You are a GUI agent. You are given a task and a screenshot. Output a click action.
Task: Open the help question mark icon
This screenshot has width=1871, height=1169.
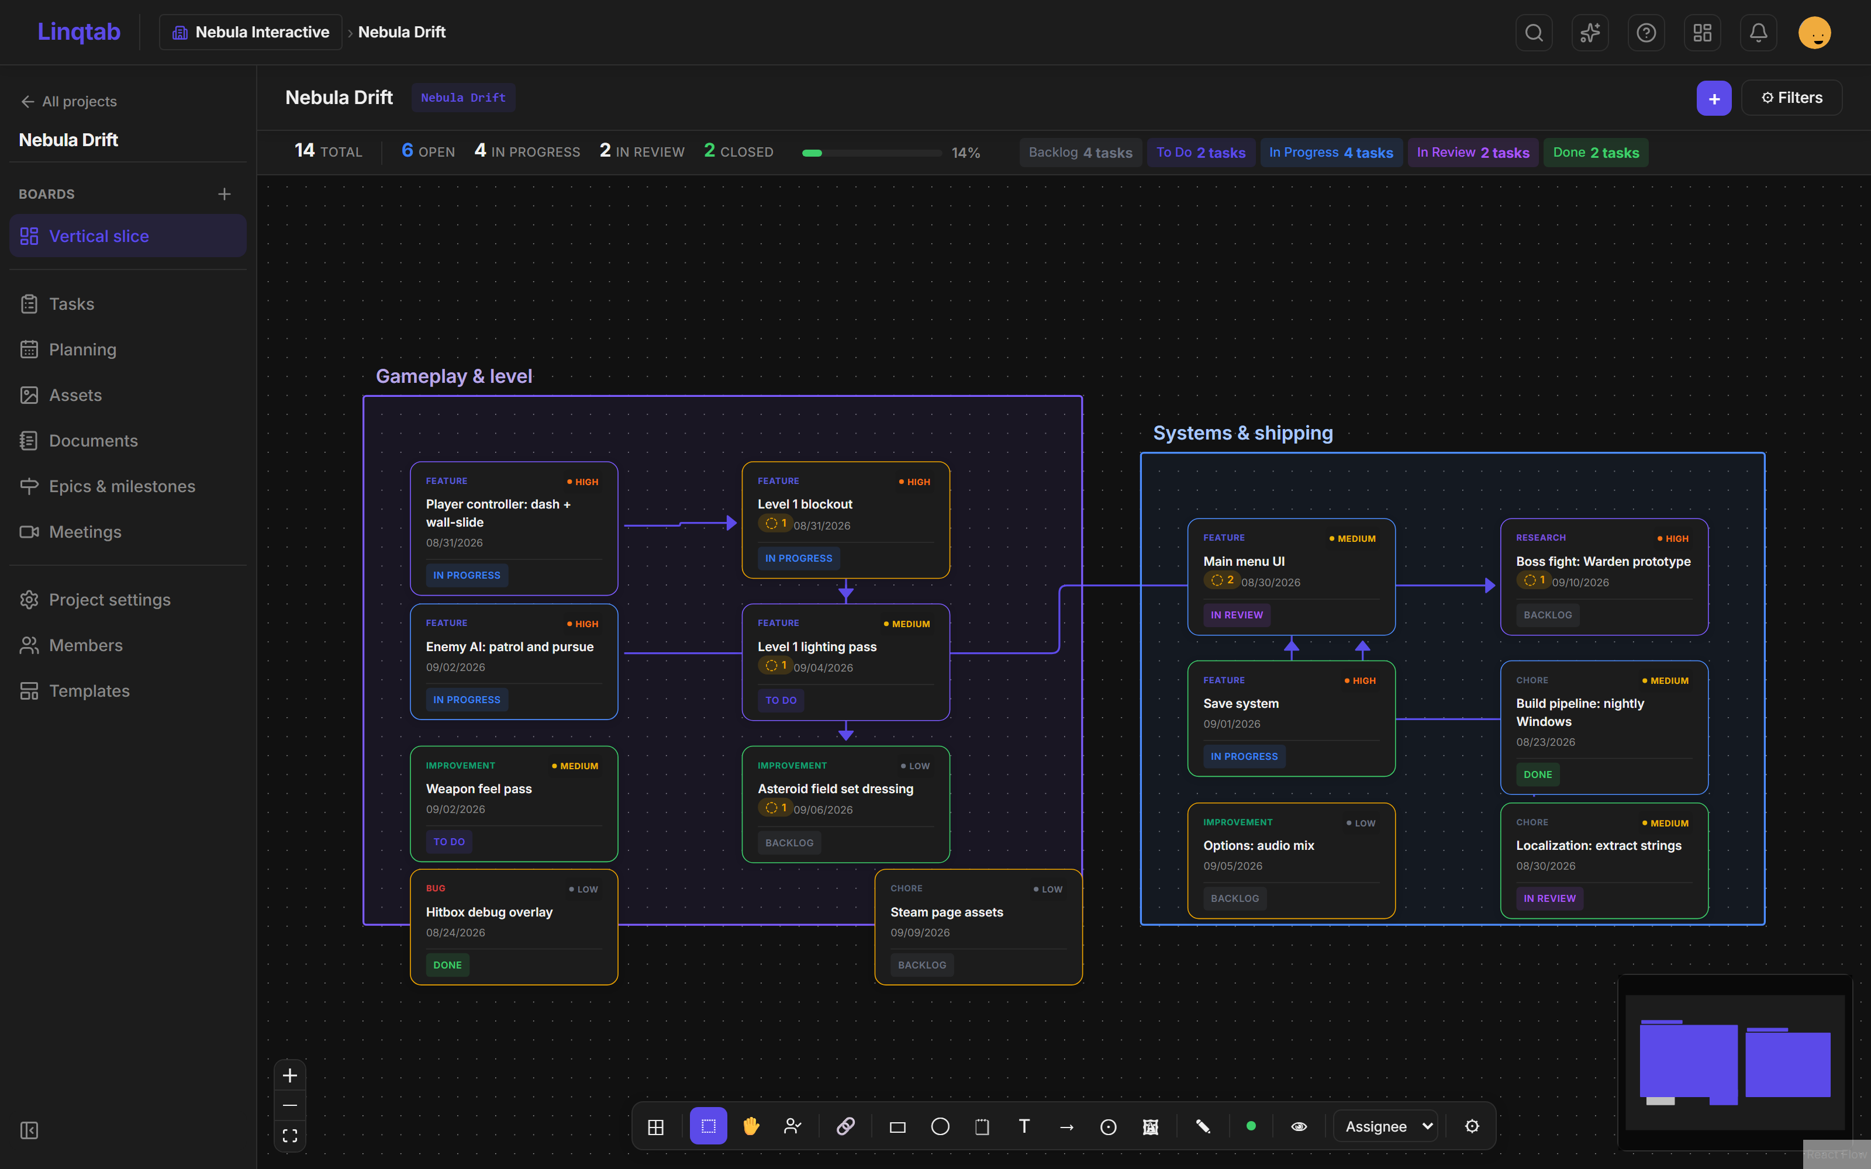click(1646, 33)
